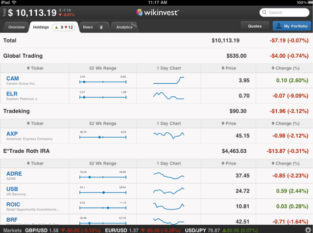
Task: Tap EUR/USD quote in Markets ticker
Action: point(143,231)
